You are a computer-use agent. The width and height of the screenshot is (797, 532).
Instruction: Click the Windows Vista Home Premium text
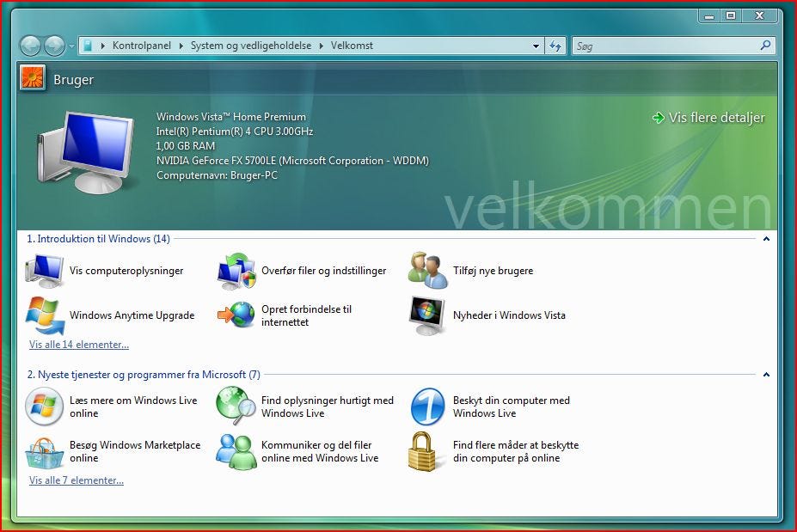[x=231, y=117]
